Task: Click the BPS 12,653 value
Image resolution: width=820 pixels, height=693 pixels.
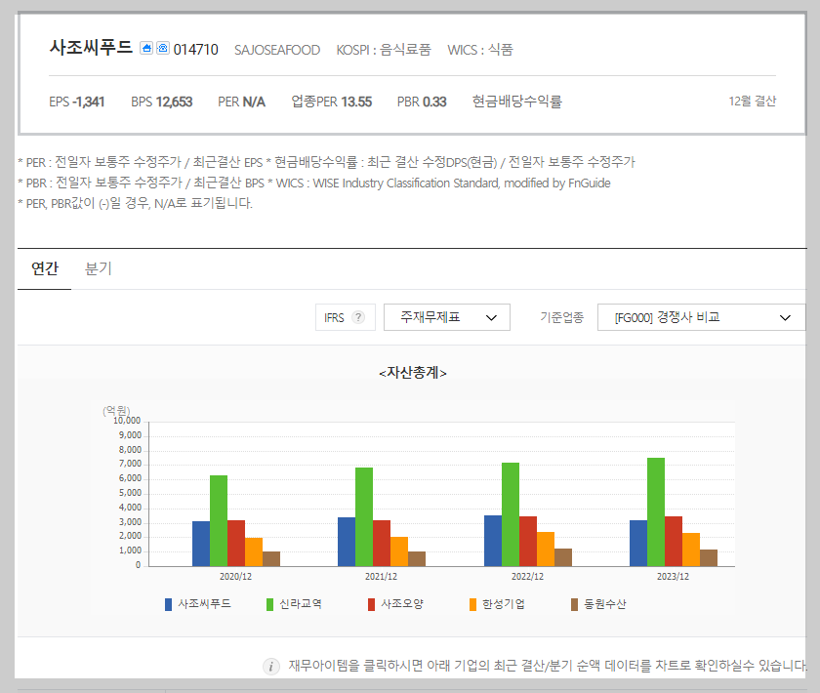Action: (162, 102)
